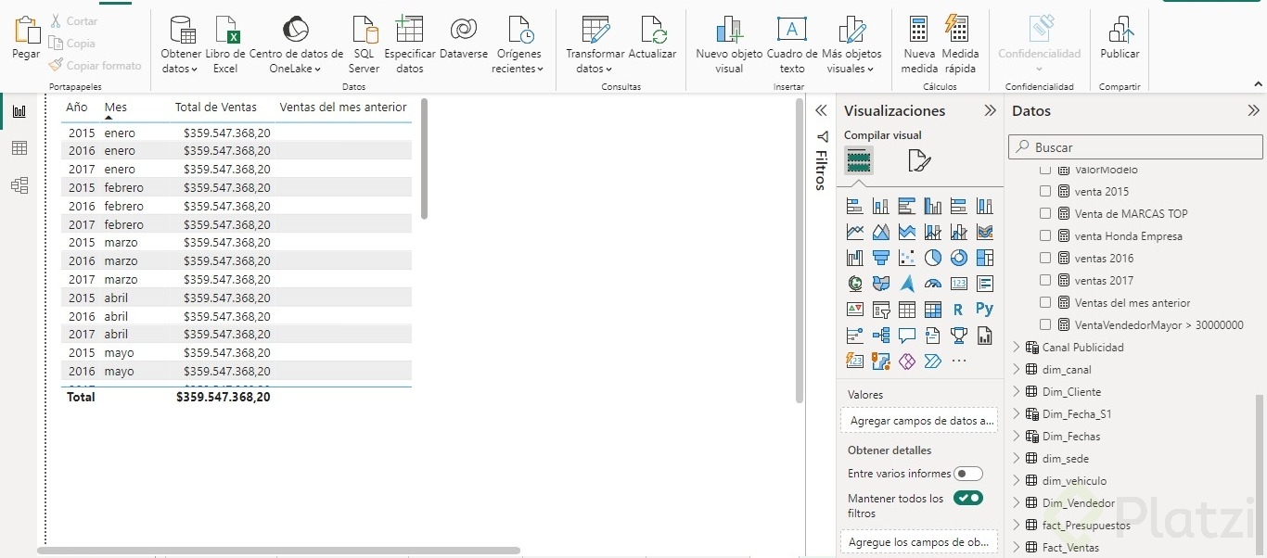Check the ventas 2017 measure
Image resolution: width=1267 pixels, height=558 pixels.
1045,281
